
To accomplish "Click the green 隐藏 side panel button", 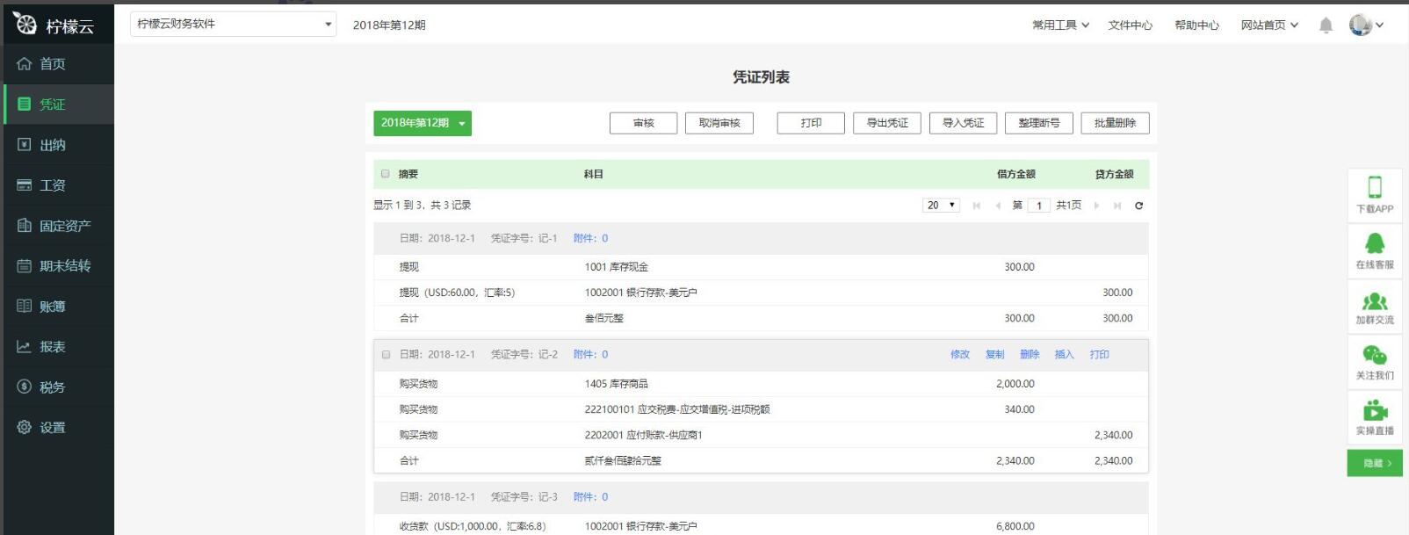I will pyautogui.click(x=1375, y=463).
